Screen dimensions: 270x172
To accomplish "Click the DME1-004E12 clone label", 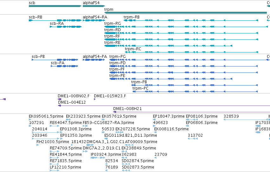I will tap(72, 102).
